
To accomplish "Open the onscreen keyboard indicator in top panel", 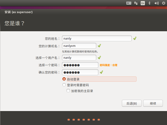I will [x=129, y=3].
